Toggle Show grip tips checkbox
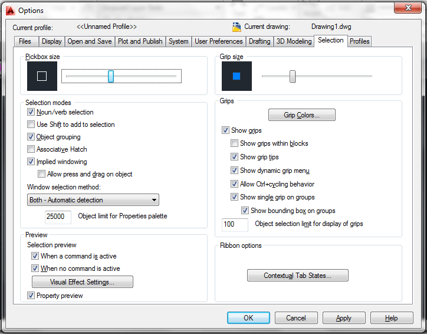 coord(234,157)
